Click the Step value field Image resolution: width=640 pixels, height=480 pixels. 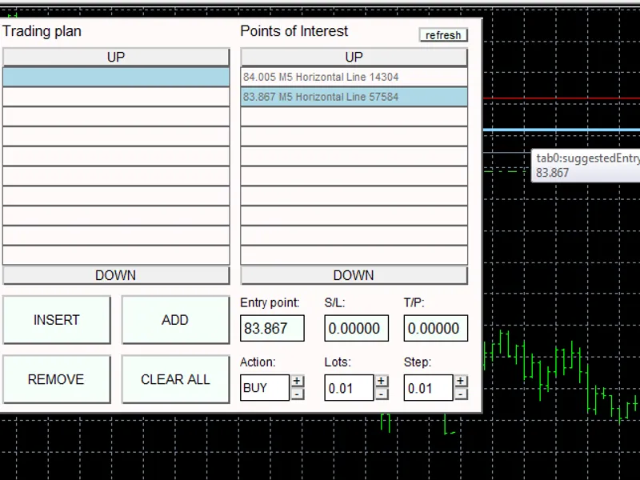coord(428,387)
